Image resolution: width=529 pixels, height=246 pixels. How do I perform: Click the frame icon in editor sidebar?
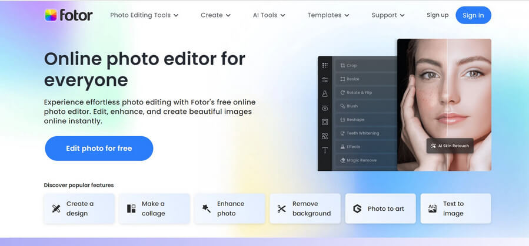point(325,122)
